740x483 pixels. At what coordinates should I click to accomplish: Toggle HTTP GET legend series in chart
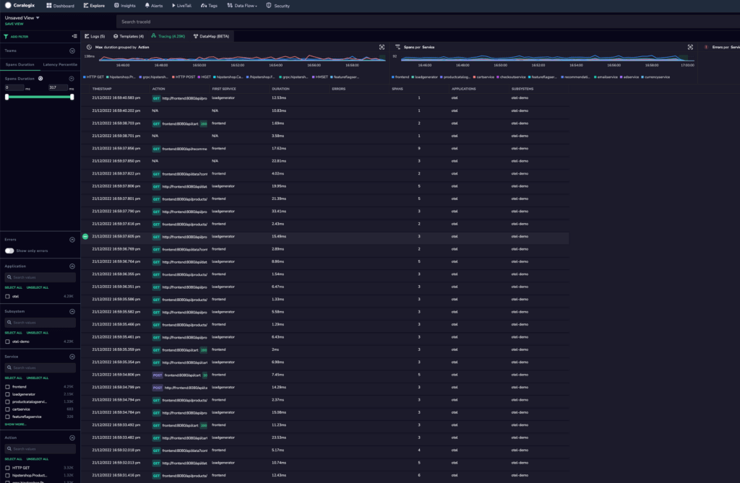click(93, 77)
